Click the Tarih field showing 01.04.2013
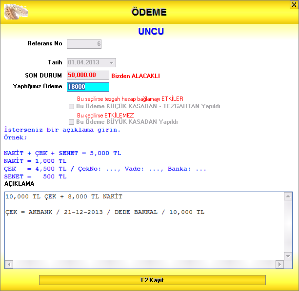The image size is (299, 291). pos(88,62)
